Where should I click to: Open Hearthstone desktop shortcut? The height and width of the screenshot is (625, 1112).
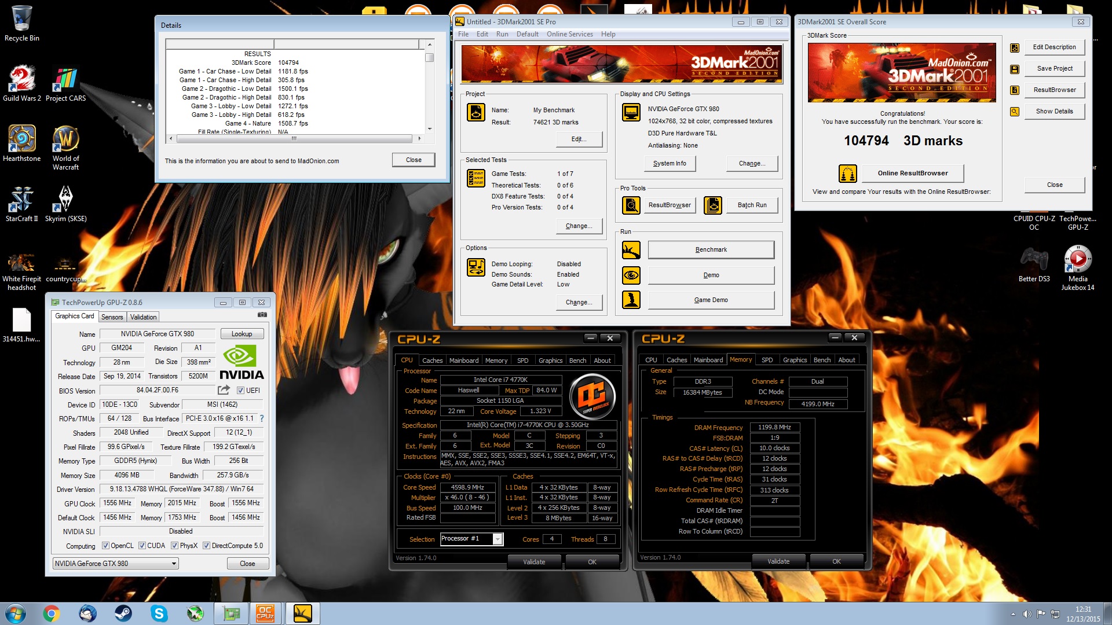pyautogui.click(x=22, y=144)
